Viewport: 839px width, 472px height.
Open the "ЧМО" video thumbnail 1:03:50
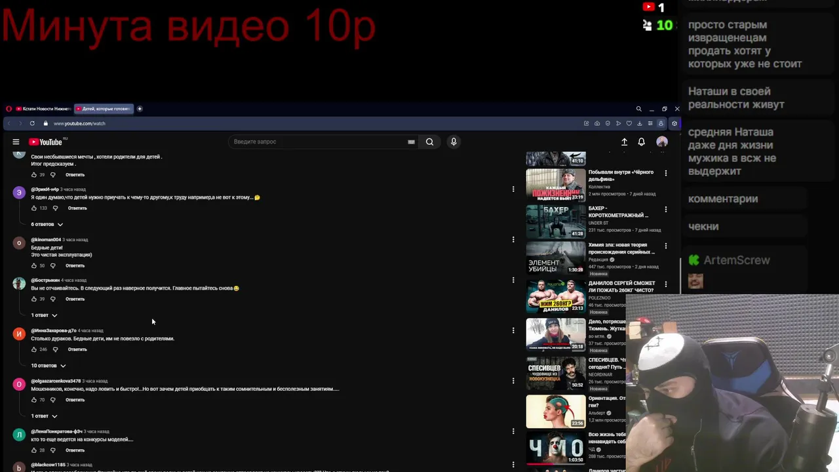pyautogui.click(x=556, y=448)
